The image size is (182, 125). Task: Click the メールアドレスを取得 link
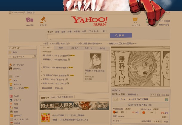(134, 99)
